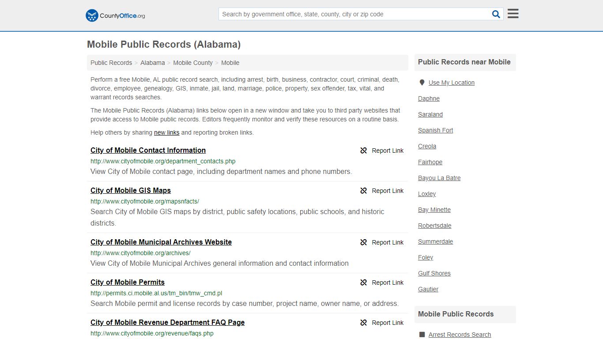603x339 pixels.
Task: Click the square icon beside Arrest Records Search
Action: point(422,335)
